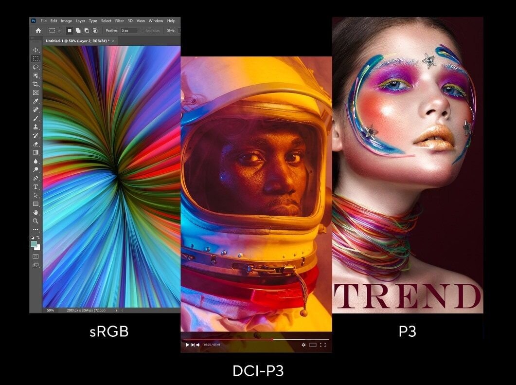Click the foreground color swatch
The image size is (516, 385).
[x=34, y=244]
